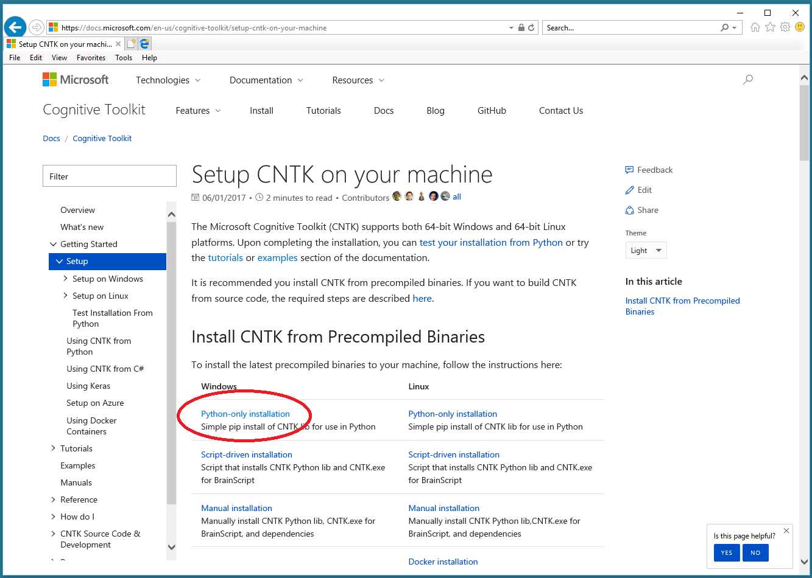
Task: Click the Filter input field
Action: (110, 176)
